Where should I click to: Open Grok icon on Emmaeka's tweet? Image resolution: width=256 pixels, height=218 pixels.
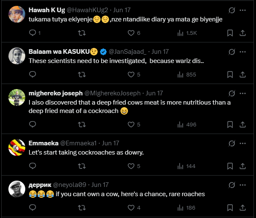231,143
